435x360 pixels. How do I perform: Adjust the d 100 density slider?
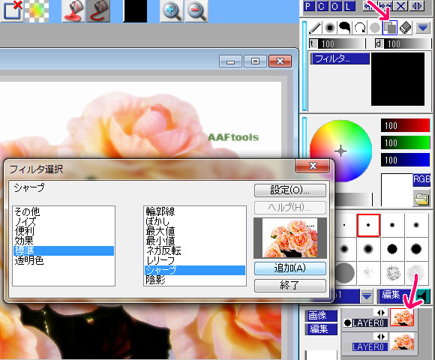[x=403, y=43]
